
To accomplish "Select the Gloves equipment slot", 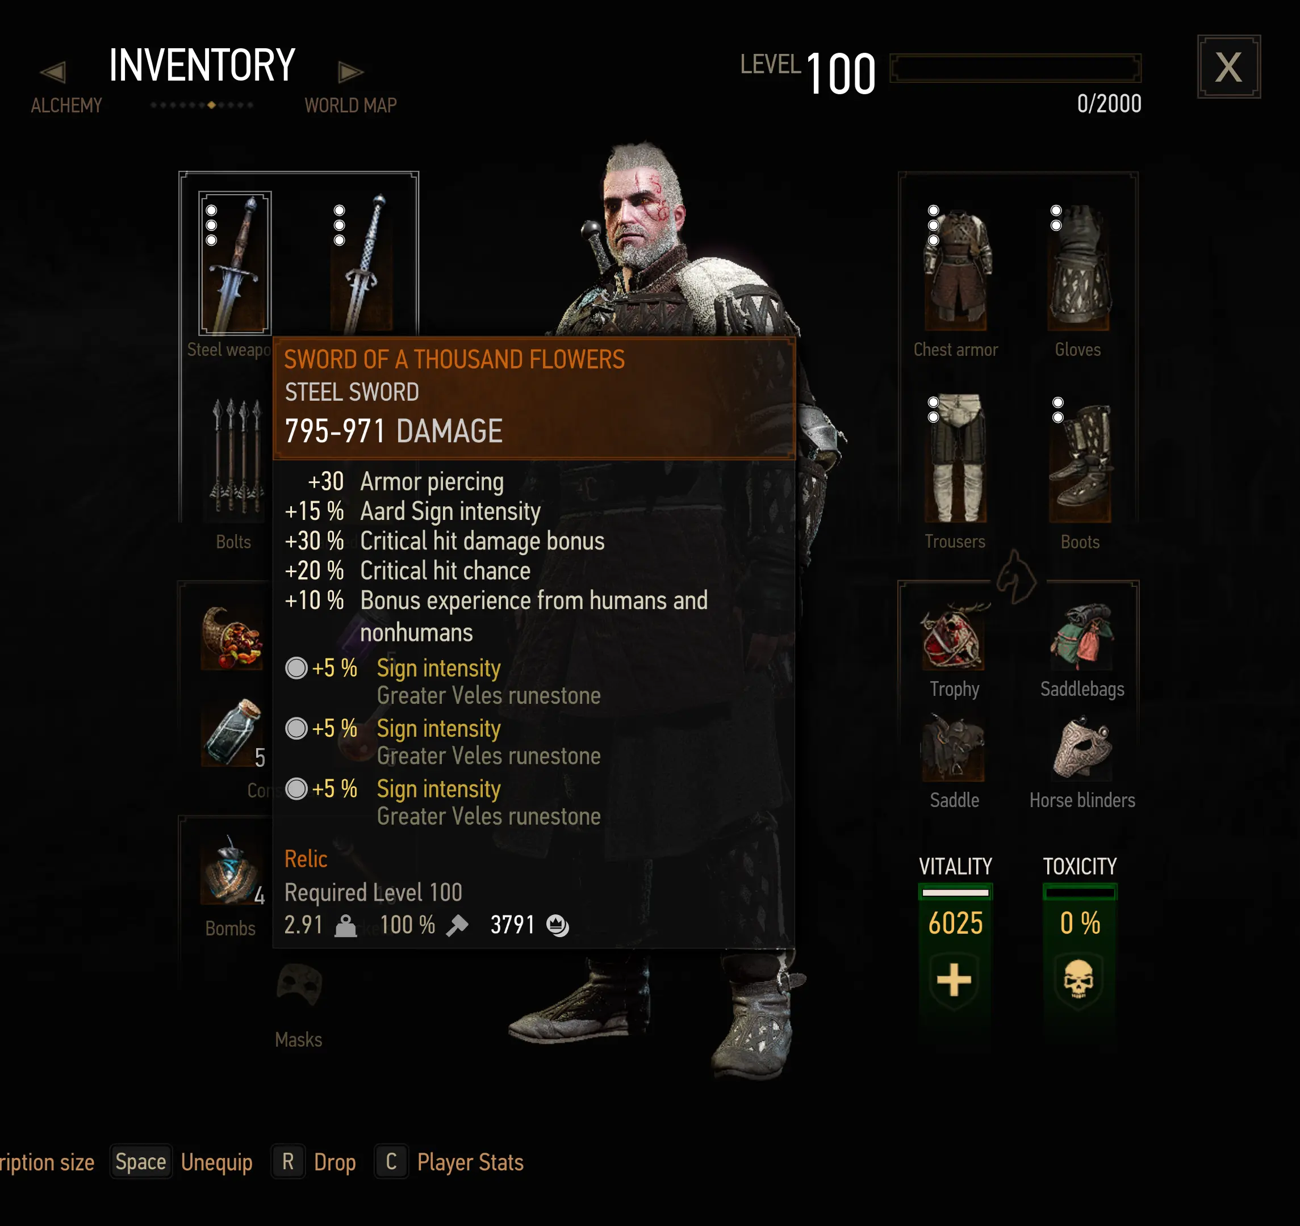I will pos(1079,267).
